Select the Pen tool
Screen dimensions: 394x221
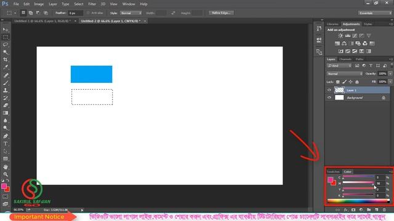point(6,136)
